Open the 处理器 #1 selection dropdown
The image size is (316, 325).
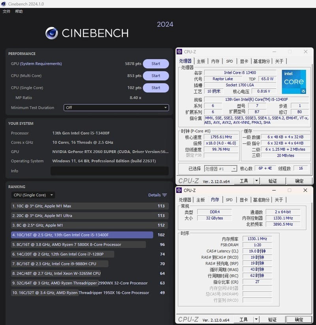(x=220, y=169)
